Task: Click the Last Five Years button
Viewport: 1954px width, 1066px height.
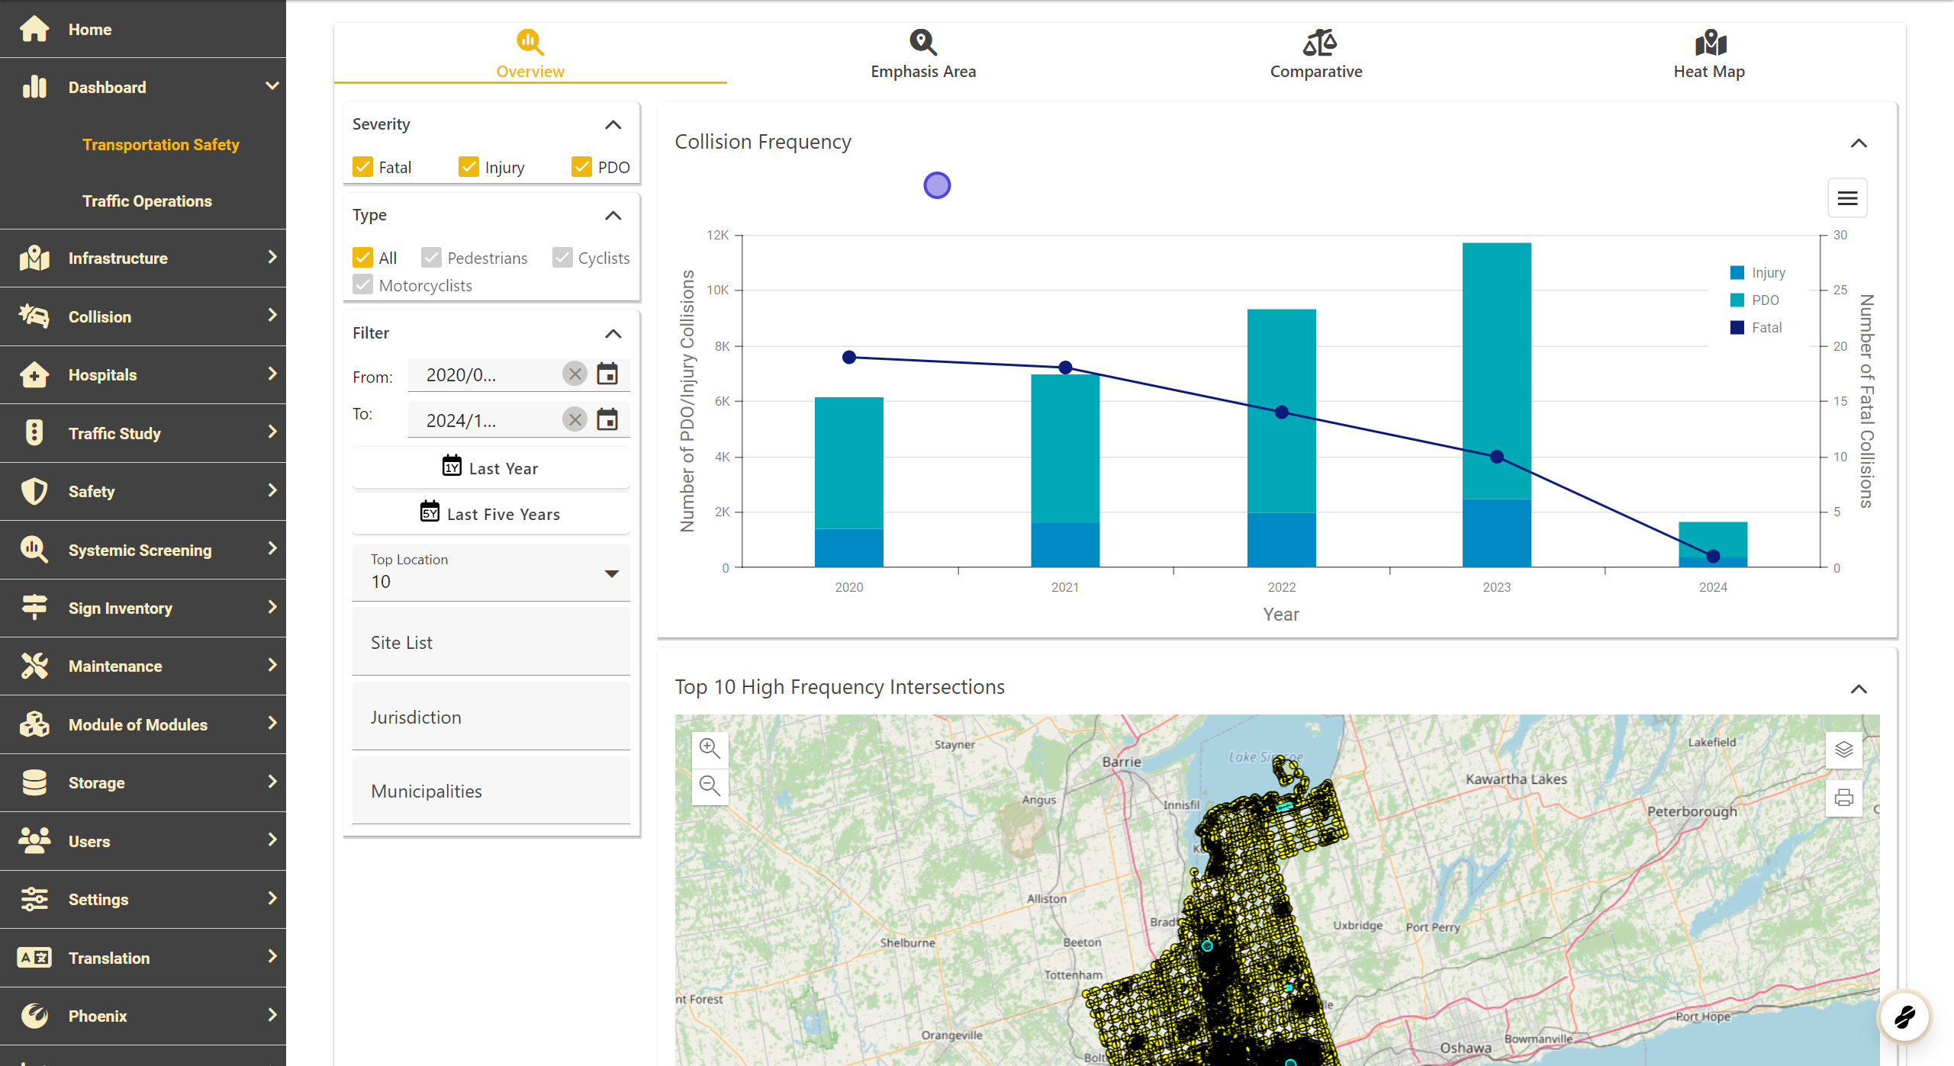Action: 491,513
